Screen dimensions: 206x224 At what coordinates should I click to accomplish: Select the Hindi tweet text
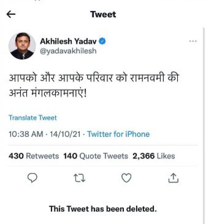93,82
